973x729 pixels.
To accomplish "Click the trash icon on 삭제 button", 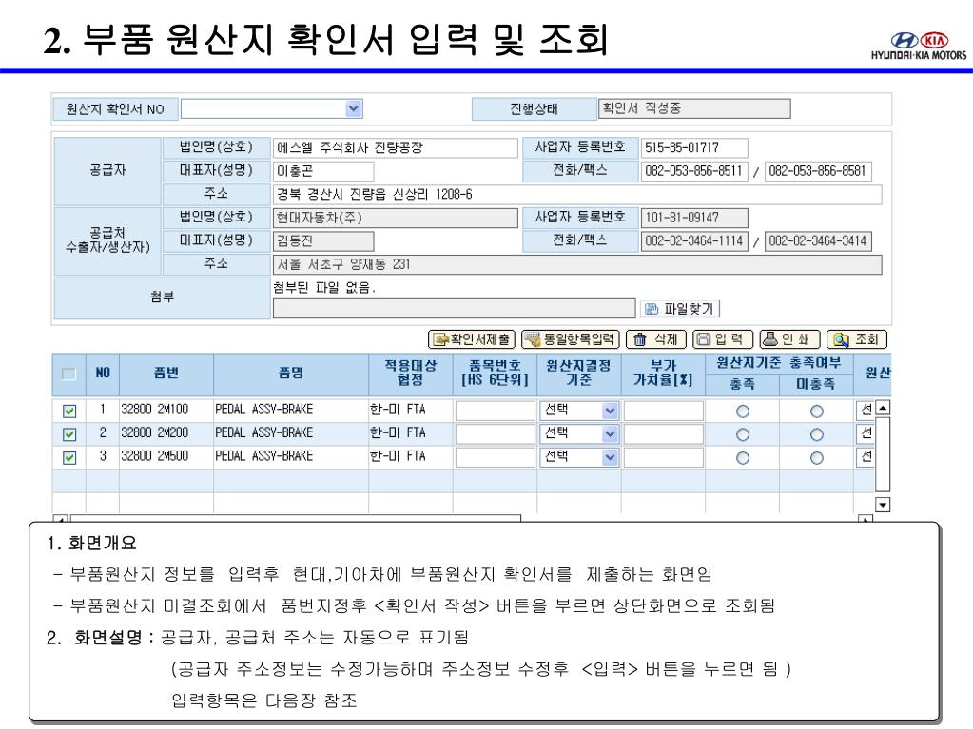I will click(640, 339).
